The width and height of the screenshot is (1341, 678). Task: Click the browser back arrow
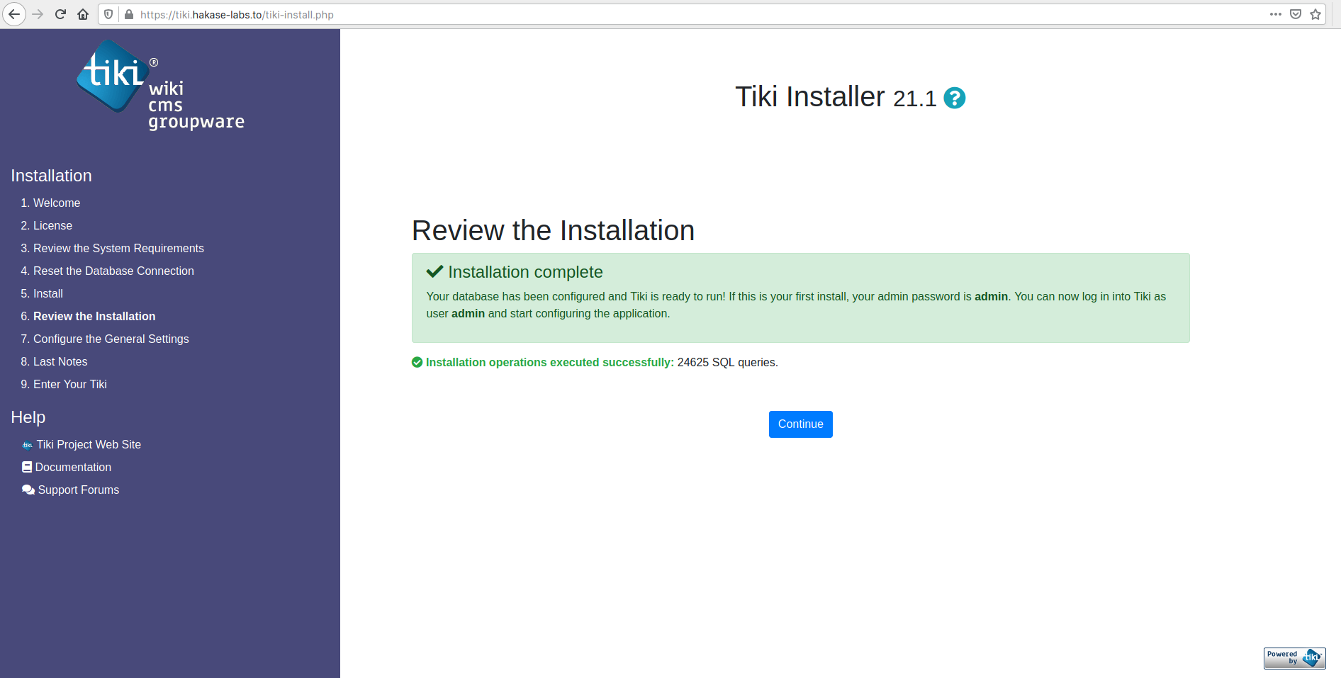(13, 14)
